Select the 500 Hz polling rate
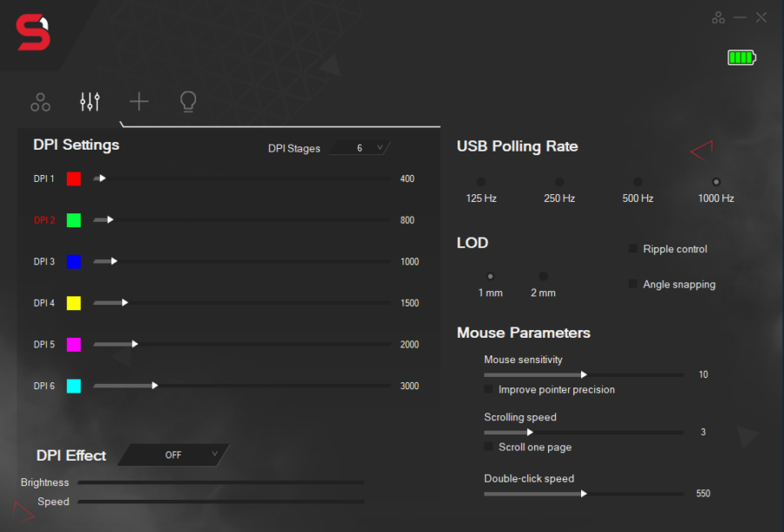Screen dimensions: 784x532 point(638,182)
